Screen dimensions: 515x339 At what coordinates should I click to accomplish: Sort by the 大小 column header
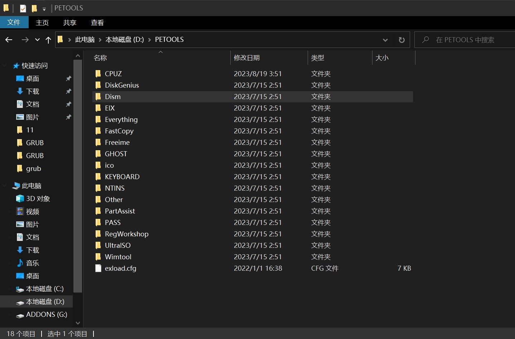tap(394, 58)
